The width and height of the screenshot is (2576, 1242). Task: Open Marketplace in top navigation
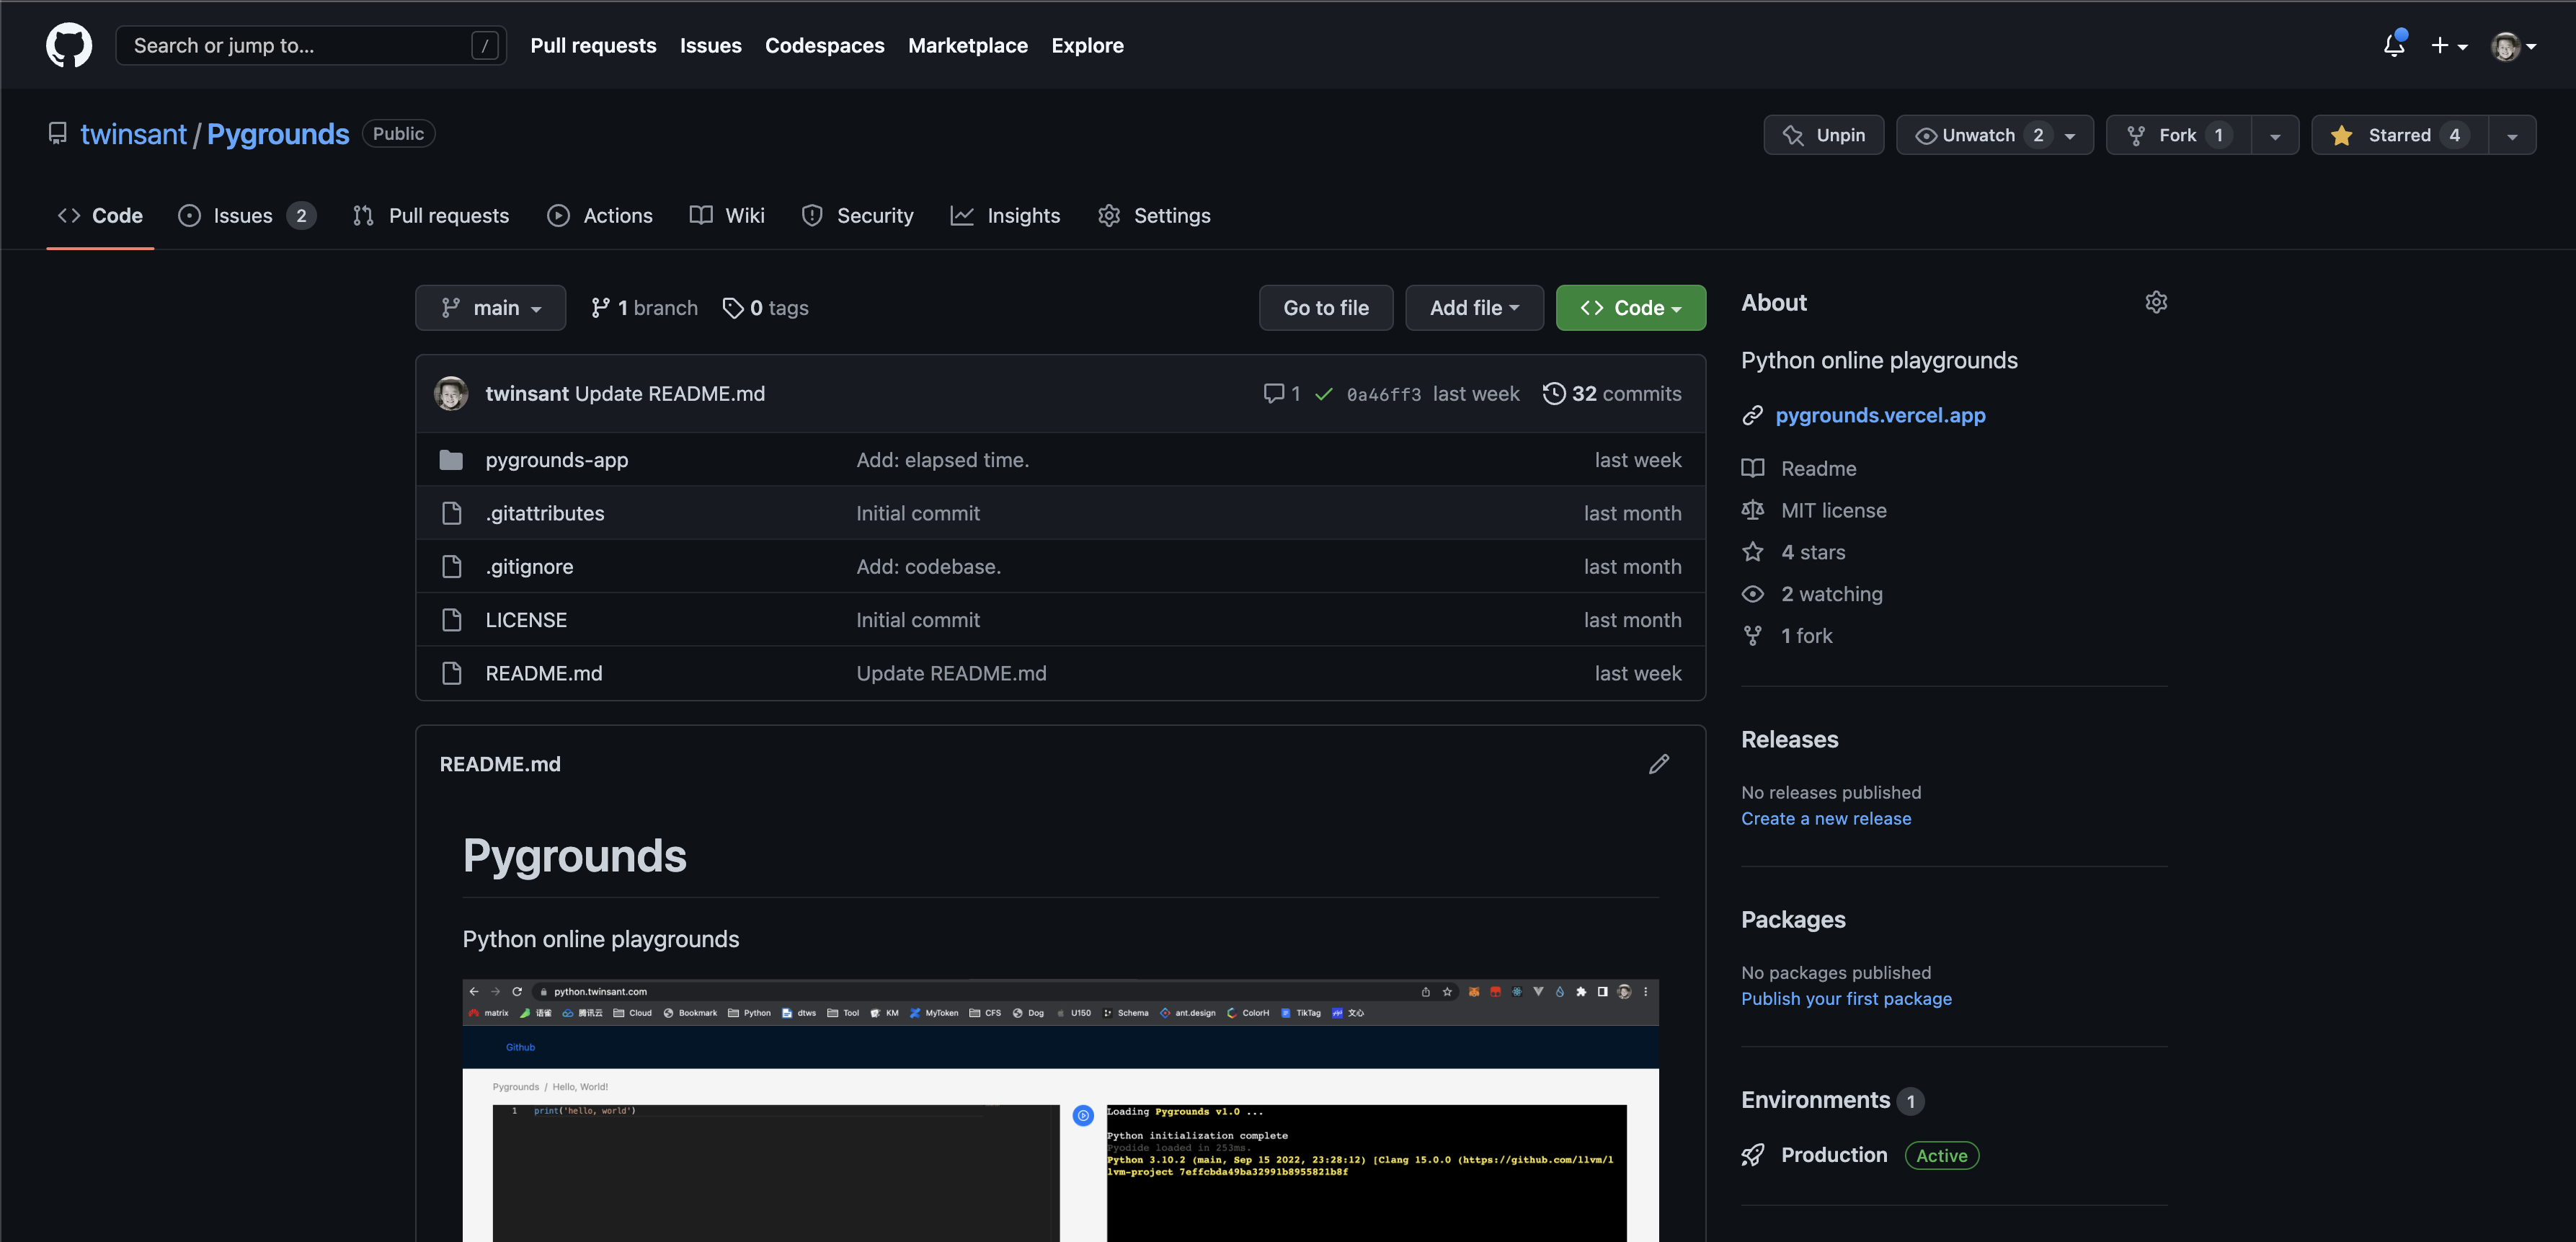(x=967, y=45)
